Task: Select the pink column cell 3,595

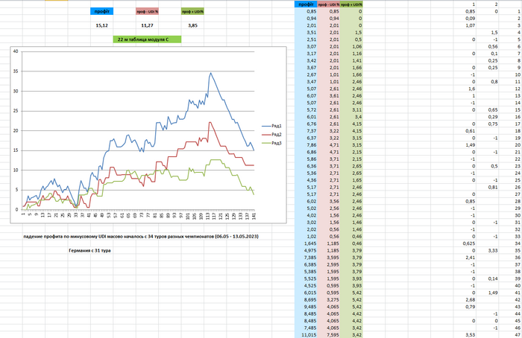Action: (x=329, y=258)
